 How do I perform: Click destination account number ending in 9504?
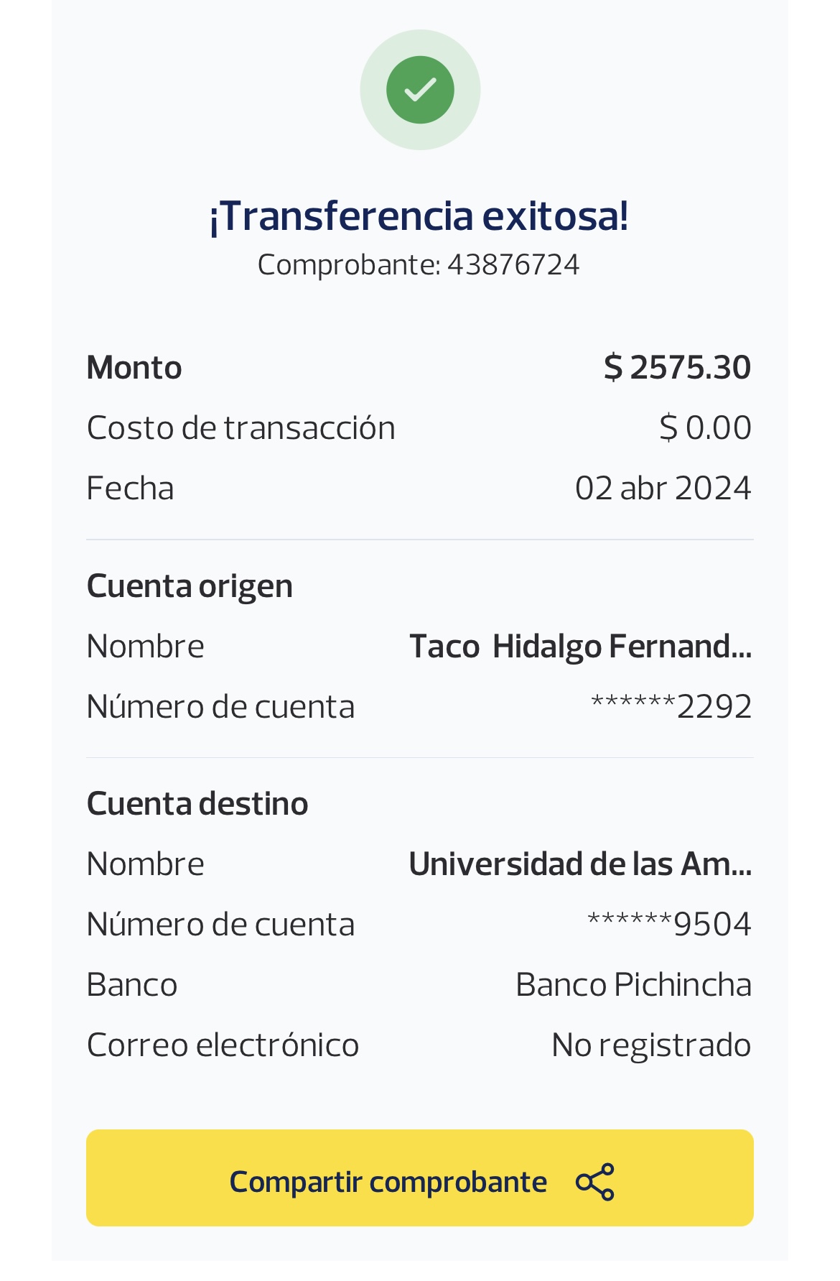pyautogui.click(x=669, y=924)
